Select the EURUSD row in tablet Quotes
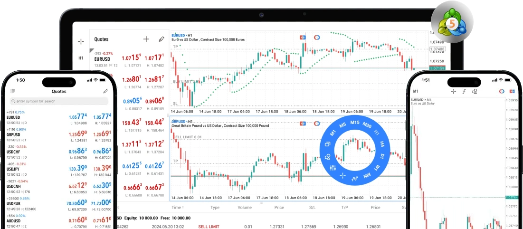The image size is (523, 229). [x=129, y=59]
